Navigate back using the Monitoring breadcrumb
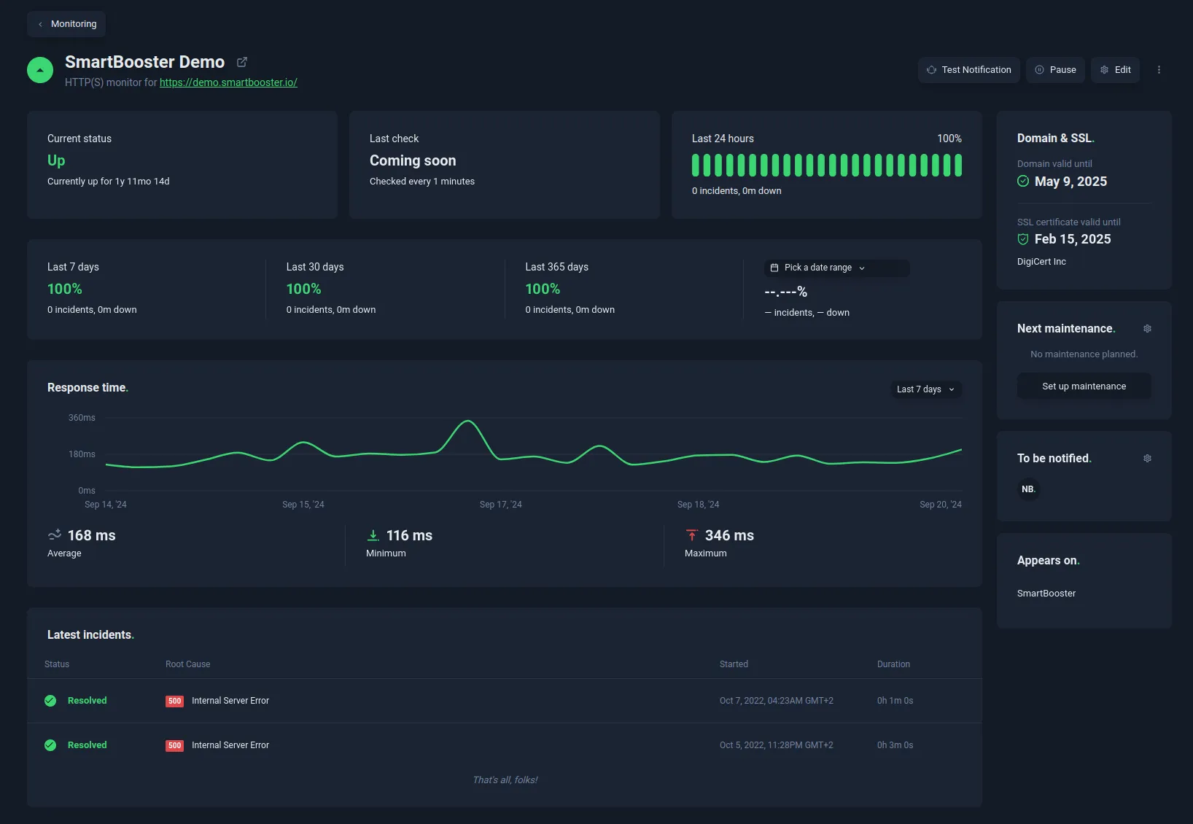 pos(66,23)
